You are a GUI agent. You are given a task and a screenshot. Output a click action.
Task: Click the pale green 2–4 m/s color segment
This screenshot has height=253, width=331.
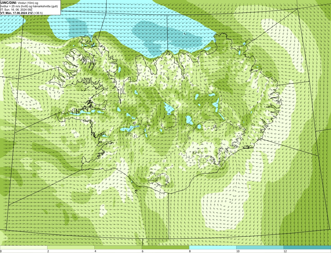coord(71,248)
